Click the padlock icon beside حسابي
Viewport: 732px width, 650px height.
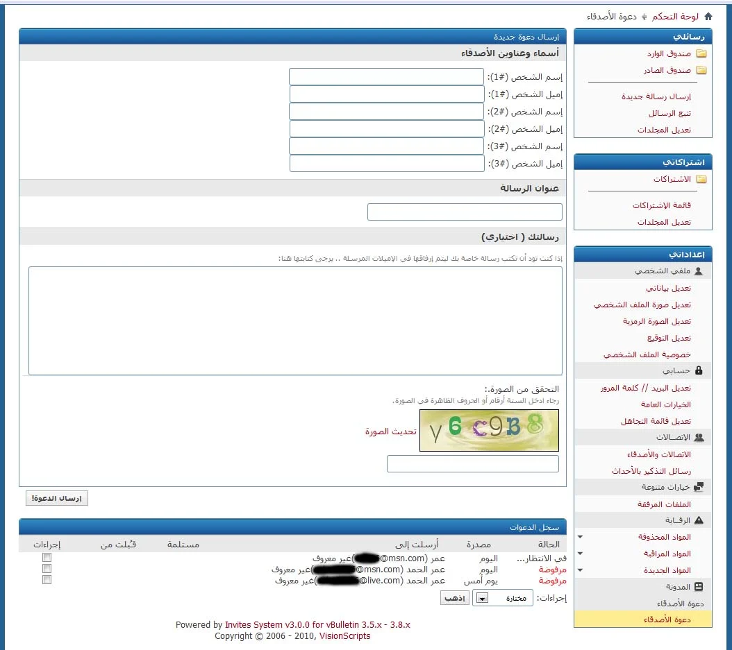pyautogui.click(x=699, y=371)
